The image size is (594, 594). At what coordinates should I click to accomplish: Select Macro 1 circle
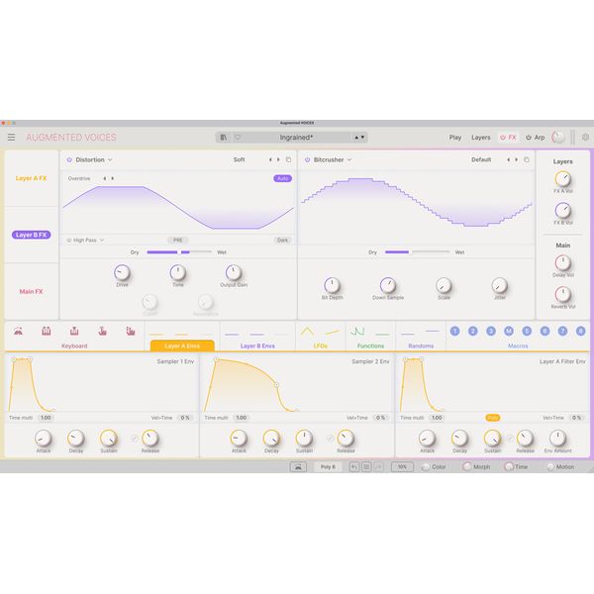(455, 331)
